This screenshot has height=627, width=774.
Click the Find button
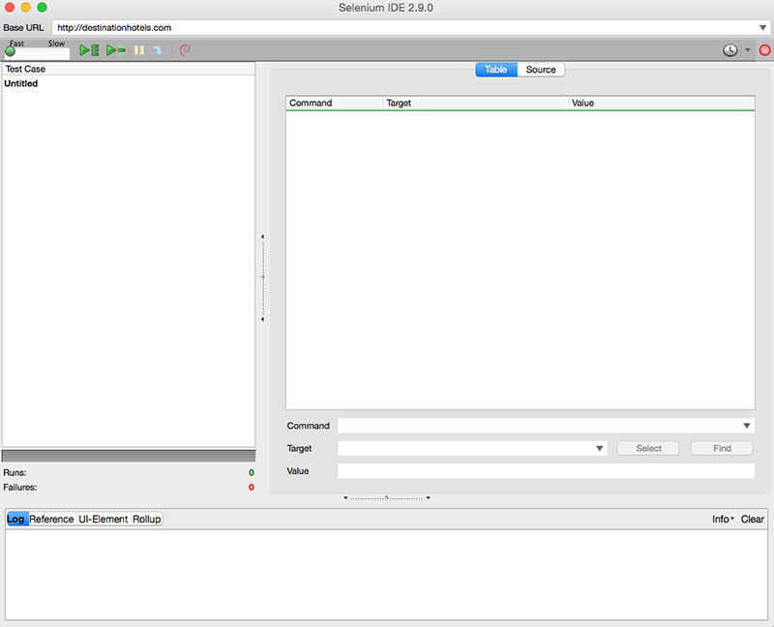(721, 448)
